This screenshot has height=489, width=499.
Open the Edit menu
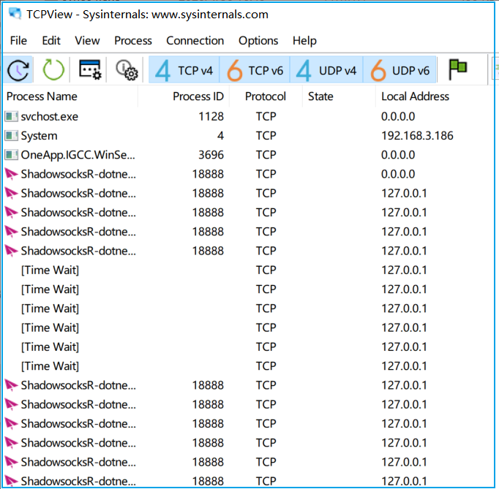point(51,41)
